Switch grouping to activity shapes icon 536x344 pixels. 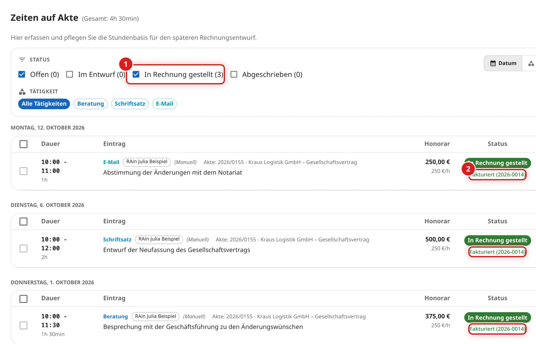[531, 63]
